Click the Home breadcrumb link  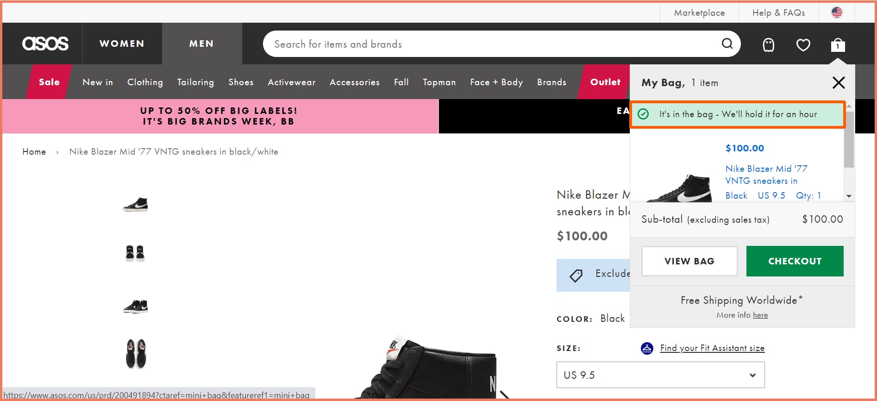click(34, 152)
